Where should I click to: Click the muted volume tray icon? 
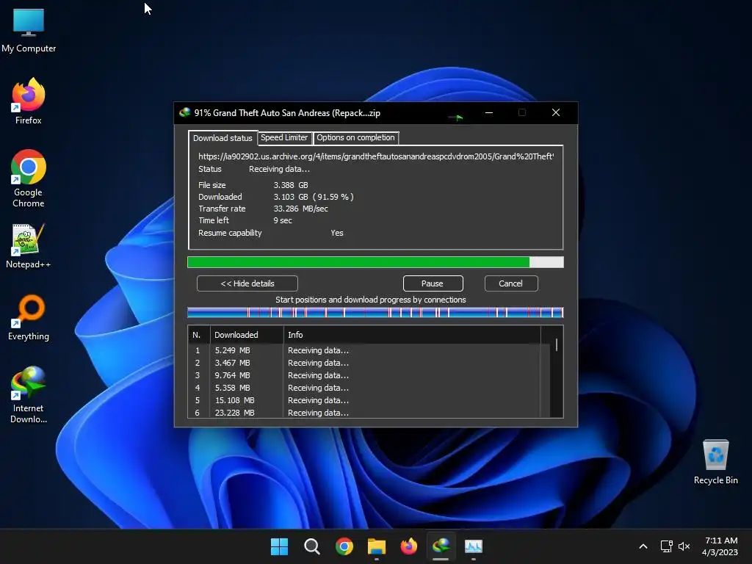coord(684,546)
